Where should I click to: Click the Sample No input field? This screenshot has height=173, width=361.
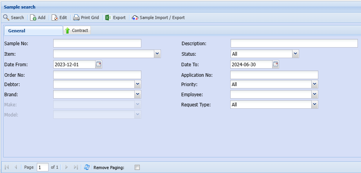point(97,43)
